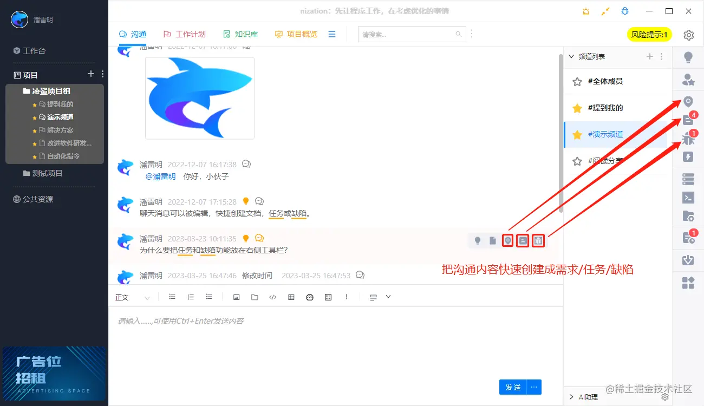704x406 pixels.
Task: Click lightbulb icon in the message hover toolbar
Action: pyautogui.click(x=478, y=240)
